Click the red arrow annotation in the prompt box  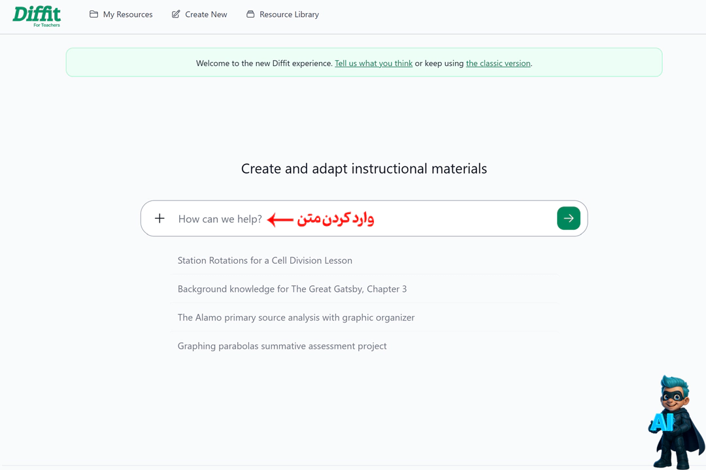(280, 219)
